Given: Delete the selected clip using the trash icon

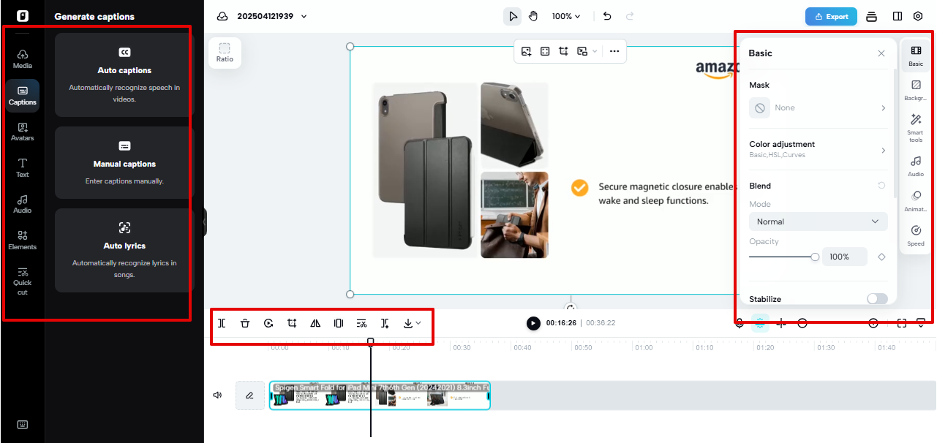Looking at the screenshot, I should [245, 322].
